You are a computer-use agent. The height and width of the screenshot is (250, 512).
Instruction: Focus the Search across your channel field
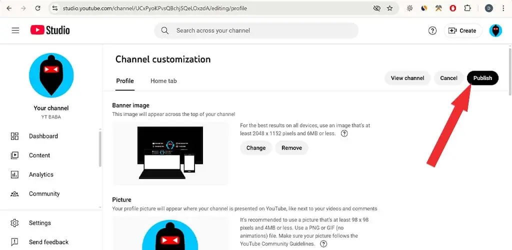[x=256, y=30]
